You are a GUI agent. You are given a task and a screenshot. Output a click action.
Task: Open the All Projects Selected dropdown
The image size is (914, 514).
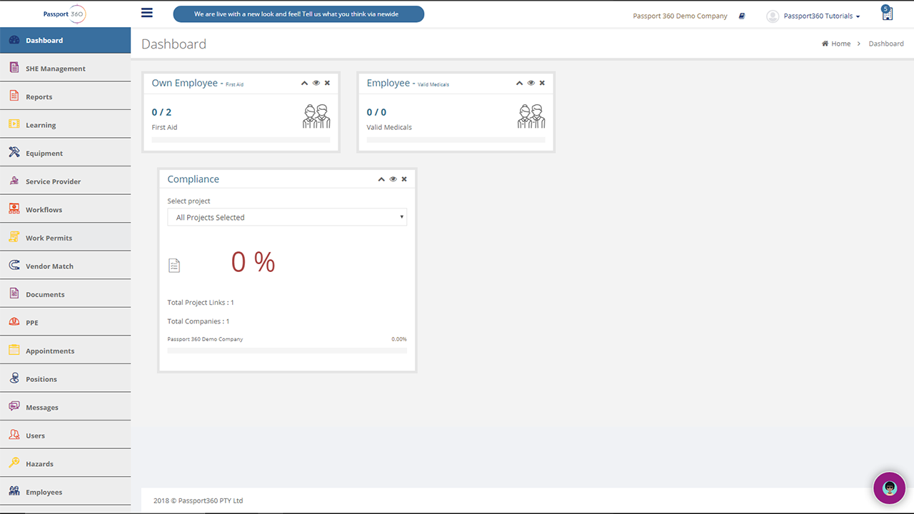(x=287, y=217)
